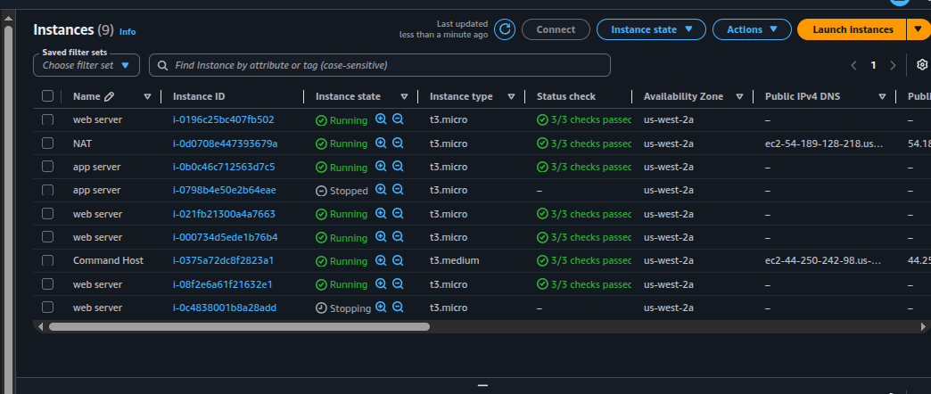Click ec2-54-189-128-218 DNS cell
This screenshot has width=931, height=394.
point(824,143)
